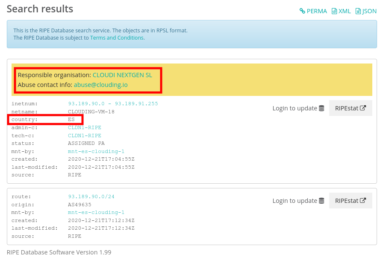
Task: Click the Search results heading
Action: [x=40, y=9]
